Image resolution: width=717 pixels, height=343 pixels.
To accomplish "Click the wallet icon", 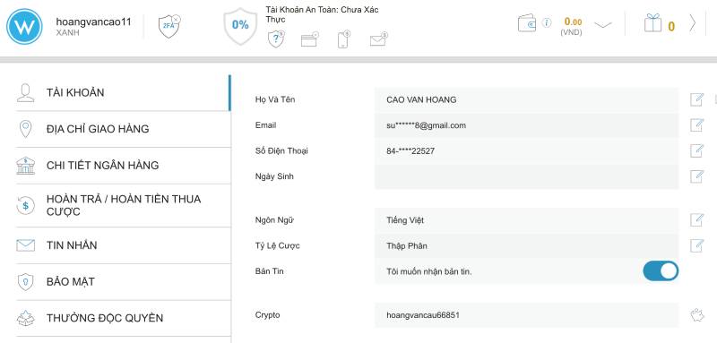I will point(527,23).
